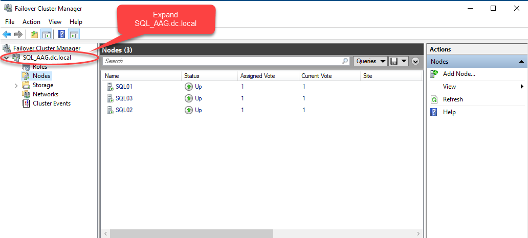The width and height of the screenshot is (528, 238).
Task: Click the horizontal scrollbar left arrow
Action: pos(105,233)
